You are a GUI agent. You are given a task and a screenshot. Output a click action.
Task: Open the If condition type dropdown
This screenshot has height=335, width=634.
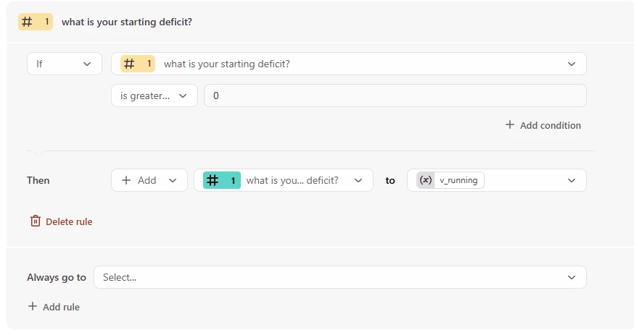pyautogui.click(x=64, y=64)
